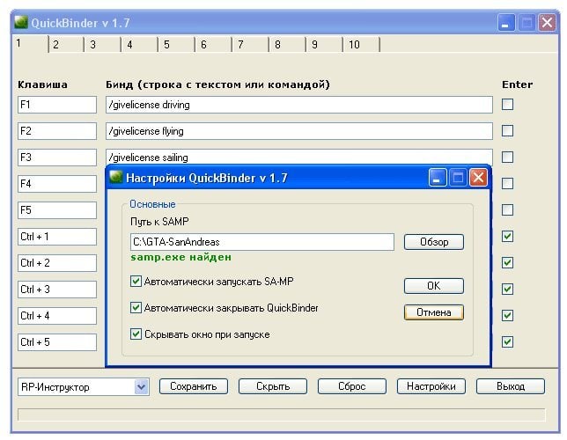Switch to tab 5
The width and height of the screenshot is (567, 440).
[x=176, y=45]
